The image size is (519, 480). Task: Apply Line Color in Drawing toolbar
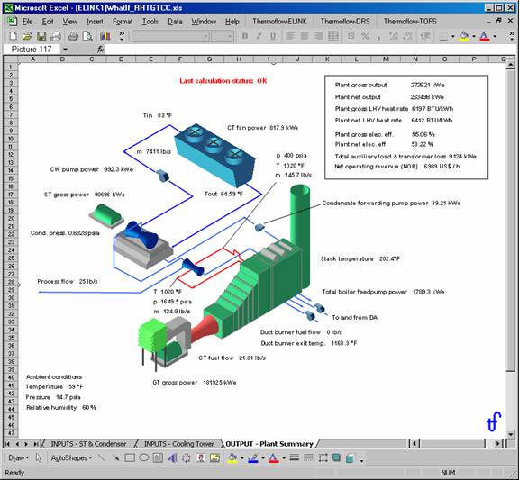(x=253, y=457)
